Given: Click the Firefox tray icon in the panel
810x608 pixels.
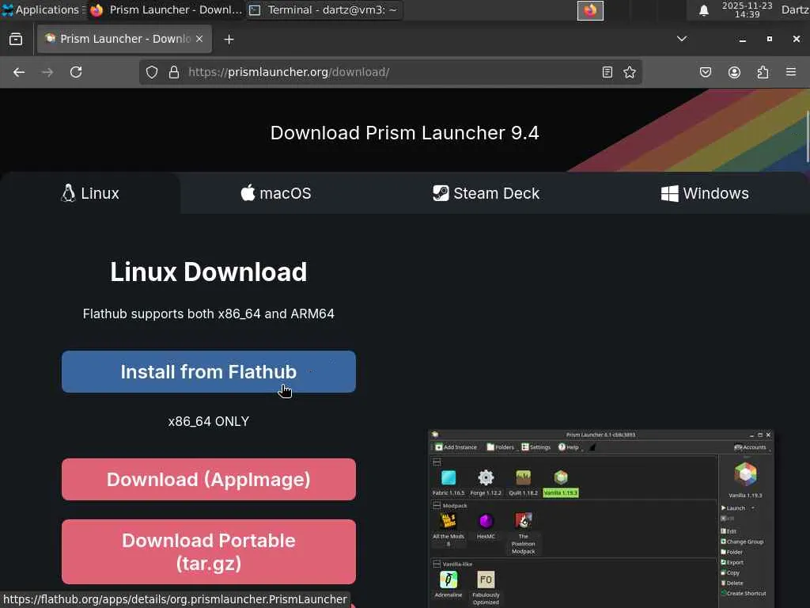Looking at the screenshot, I should click(x=590, y=10).
